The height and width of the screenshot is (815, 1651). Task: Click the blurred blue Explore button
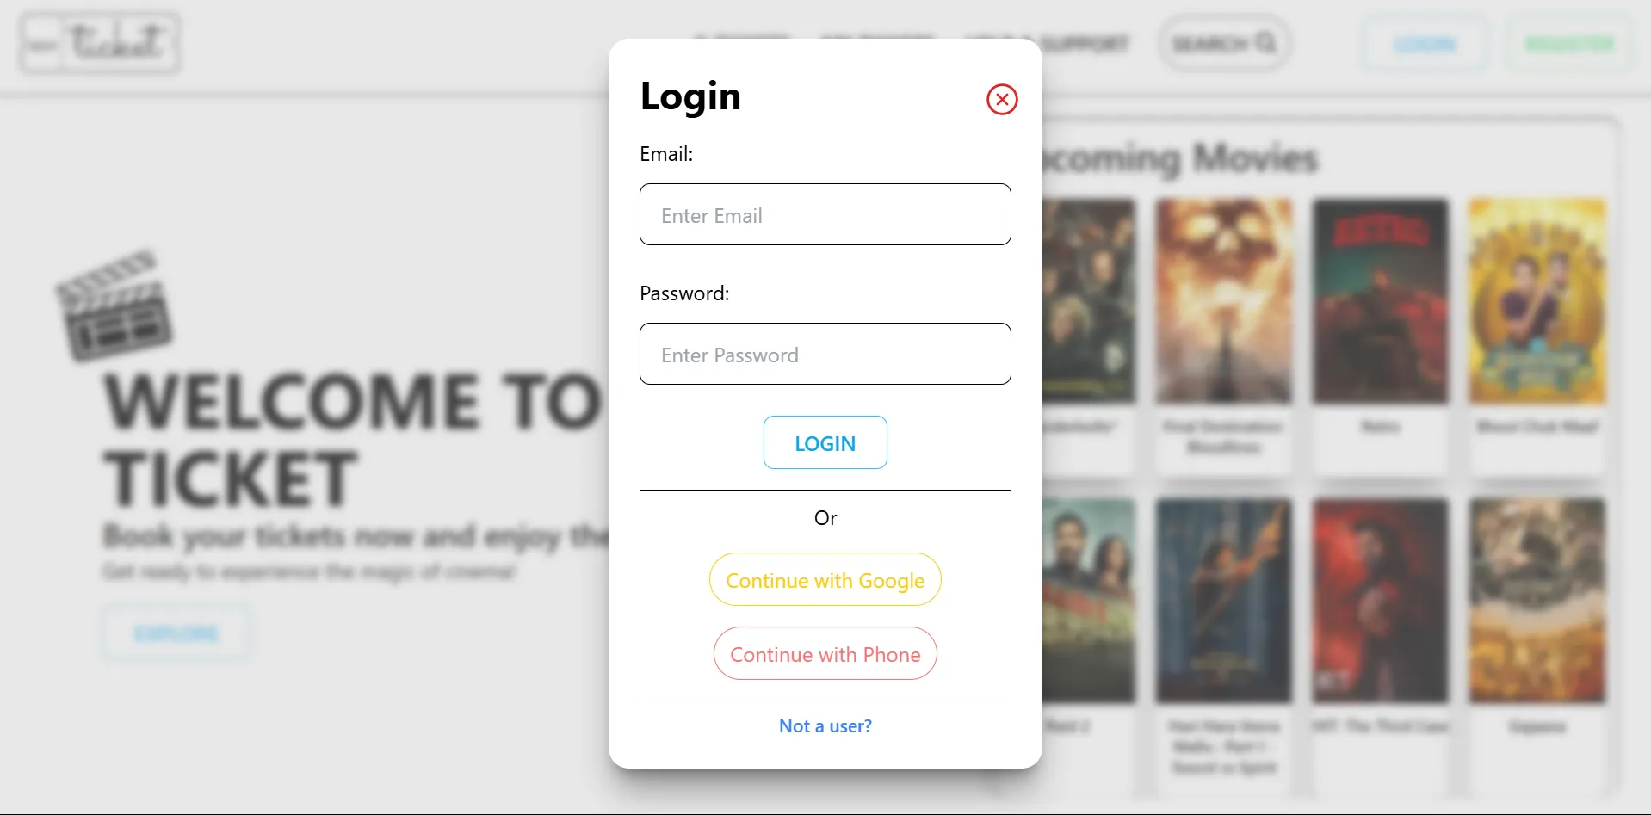tap(176, 633)
